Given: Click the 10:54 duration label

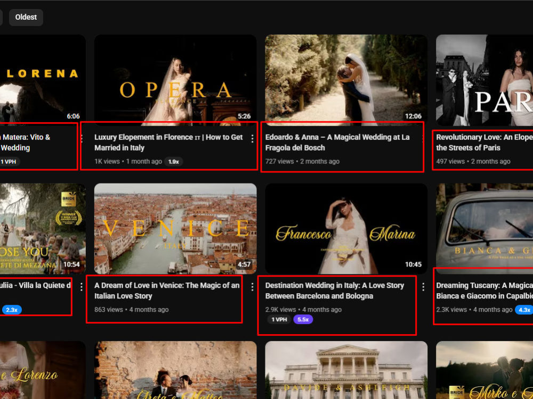Looking at the screenshot, I should 71,264.
